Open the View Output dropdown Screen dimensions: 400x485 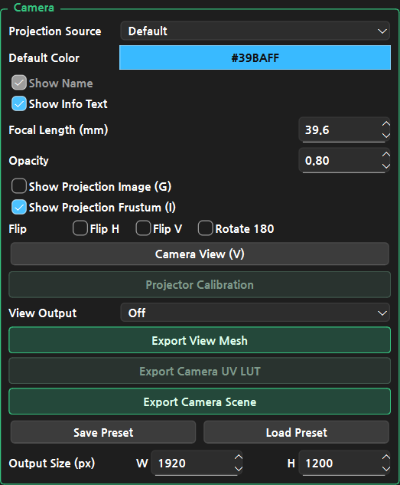pos(255,313)
